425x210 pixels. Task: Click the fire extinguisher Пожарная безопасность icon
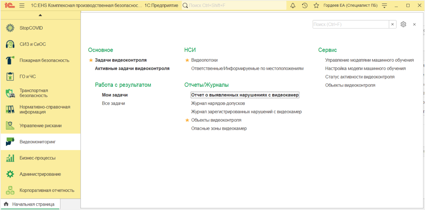coord(10,60)
